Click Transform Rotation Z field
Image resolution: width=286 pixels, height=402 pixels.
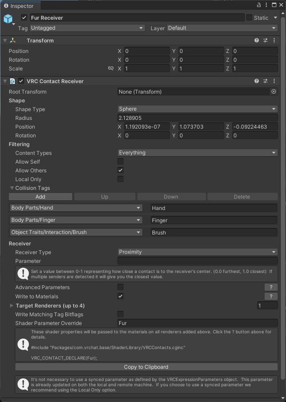(255, 60)
